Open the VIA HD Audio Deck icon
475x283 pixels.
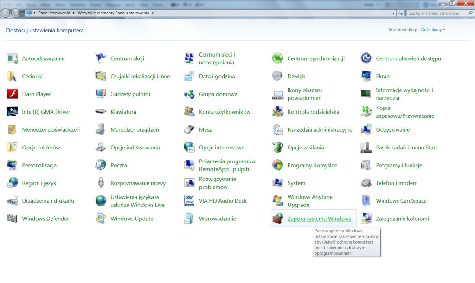point(189,201)
